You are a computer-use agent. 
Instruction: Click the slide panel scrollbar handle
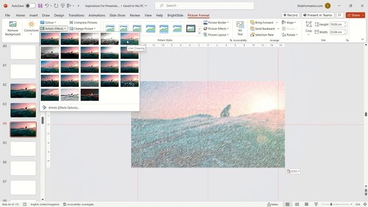point(43,120)
